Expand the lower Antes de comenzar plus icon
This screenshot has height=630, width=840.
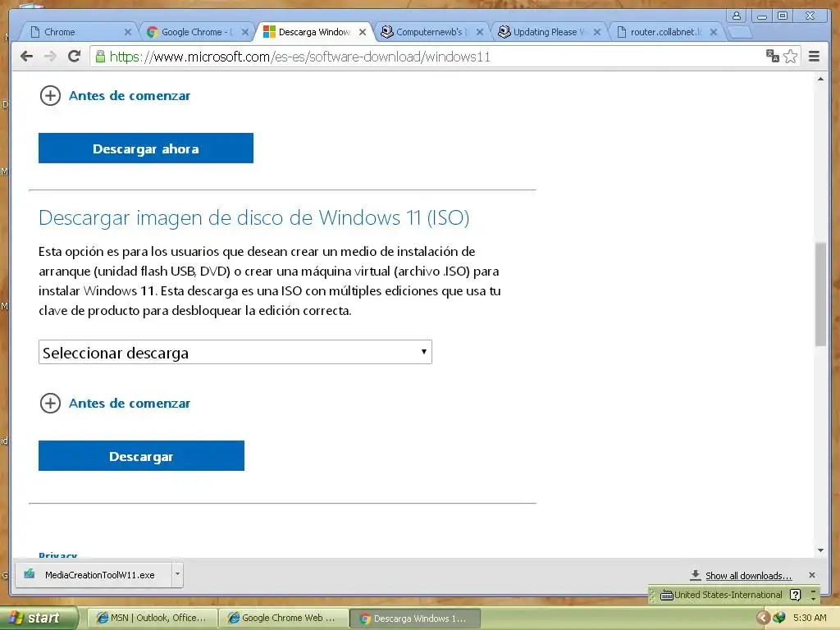[x=50, y=404]
